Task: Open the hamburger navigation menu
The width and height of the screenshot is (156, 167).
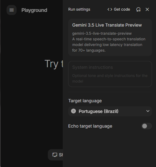Action: coord(12,10)
